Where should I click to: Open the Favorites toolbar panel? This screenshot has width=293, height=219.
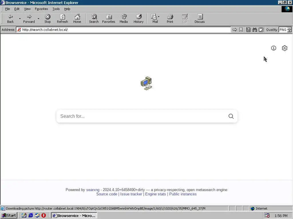[x=108, y=19]
